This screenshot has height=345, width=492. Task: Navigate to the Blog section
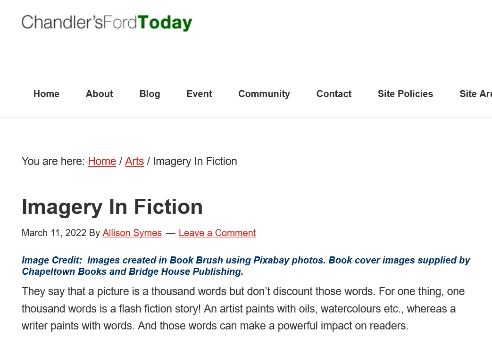point(150,94)
